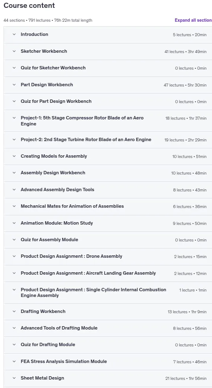This screenshot has width=212, height=388.
Task: Open Advanced Assembly Design Tools section title
Action: coord(57,190)
